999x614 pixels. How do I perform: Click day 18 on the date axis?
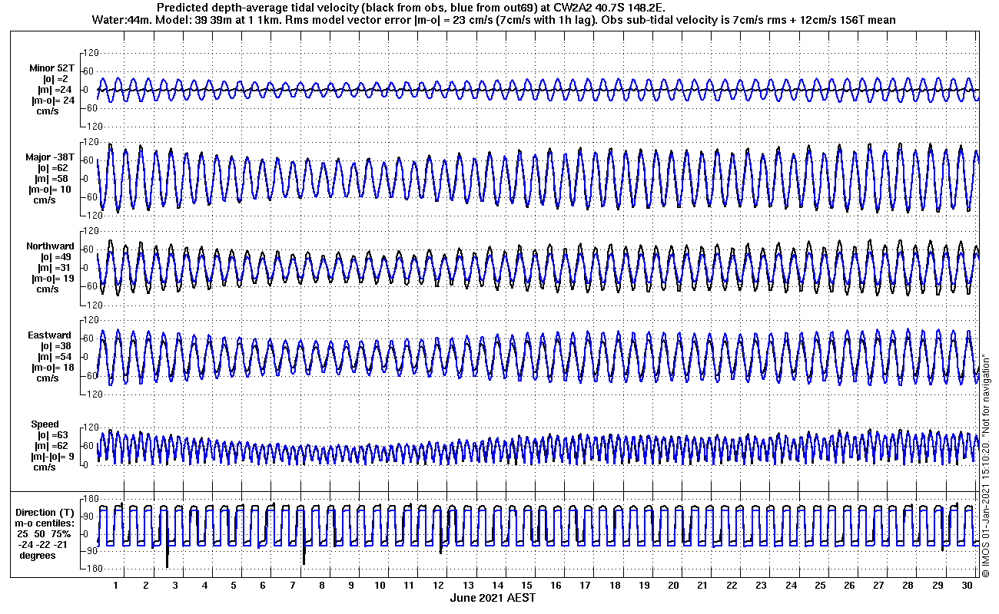coord(615,586)
